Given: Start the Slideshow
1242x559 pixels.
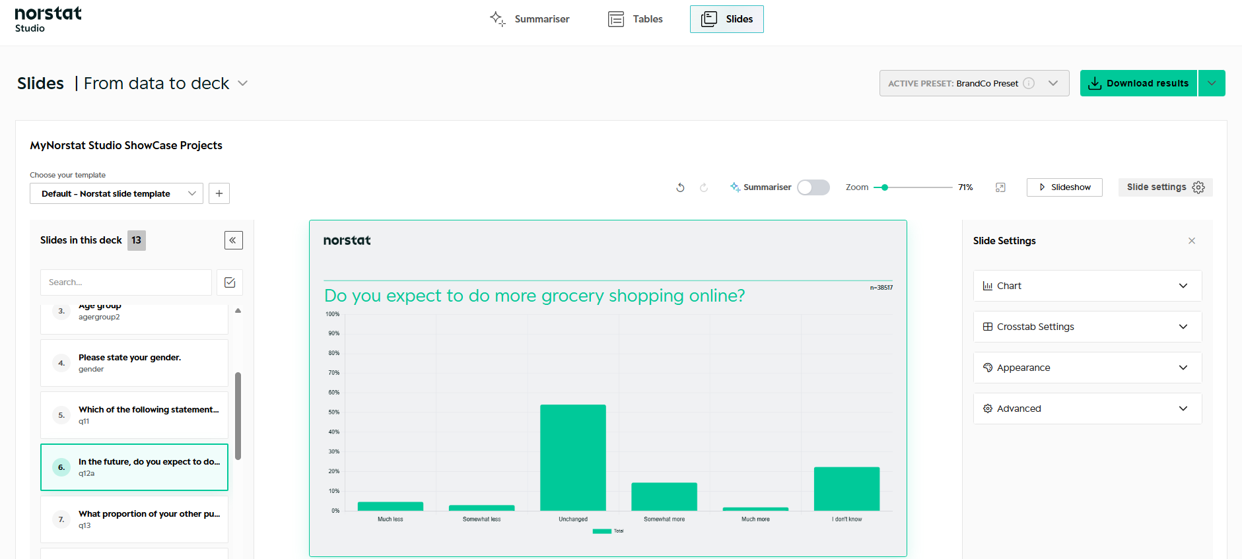Looking at the screenshot, I should (1064, 187).
